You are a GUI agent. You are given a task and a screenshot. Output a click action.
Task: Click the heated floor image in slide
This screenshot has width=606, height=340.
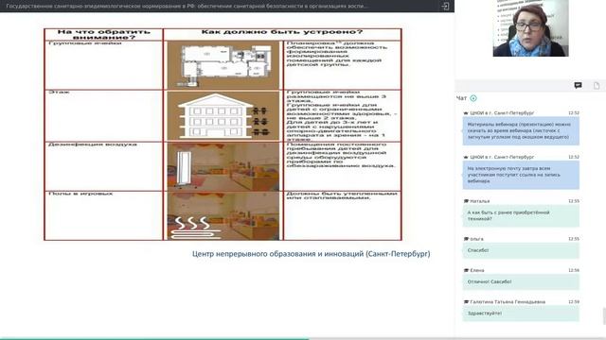click(x=223, y=216)
